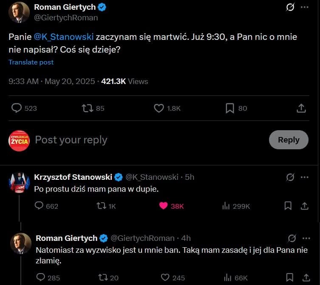Open Roman Giertych's profile name at top
The width and height of the screenshot is (320, 285).
click(x=65, y=7)
